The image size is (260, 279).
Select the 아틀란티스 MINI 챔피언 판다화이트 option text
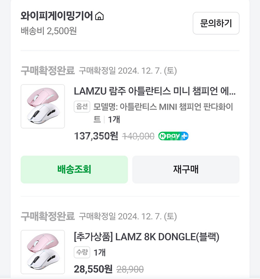pos(163,107)
